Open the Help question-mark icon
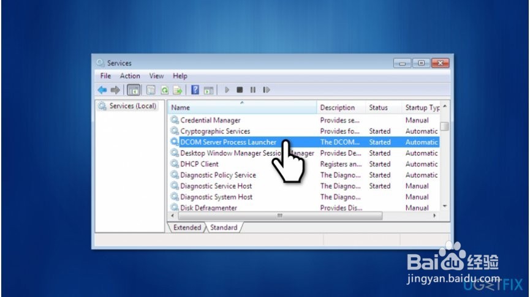Viewport: 530px width, 297px height. (x=195, y=89)
